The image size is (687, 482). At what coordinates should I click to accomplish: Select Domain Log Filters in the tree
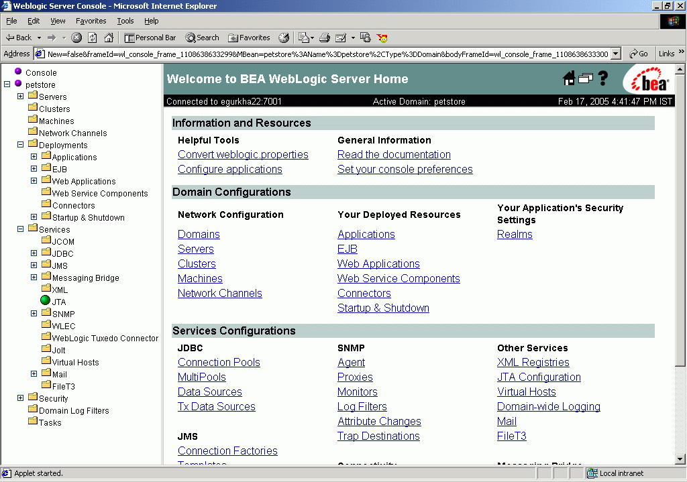pos(74,411)
